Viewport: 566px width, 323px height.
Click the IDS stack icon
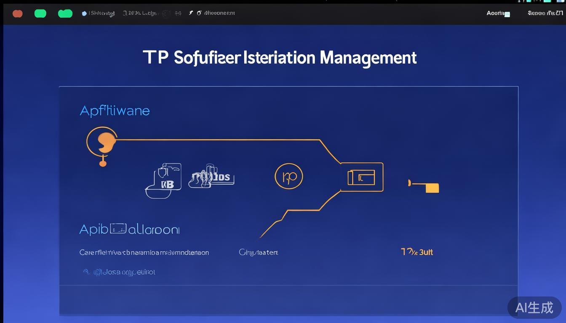tap(211, 177)
